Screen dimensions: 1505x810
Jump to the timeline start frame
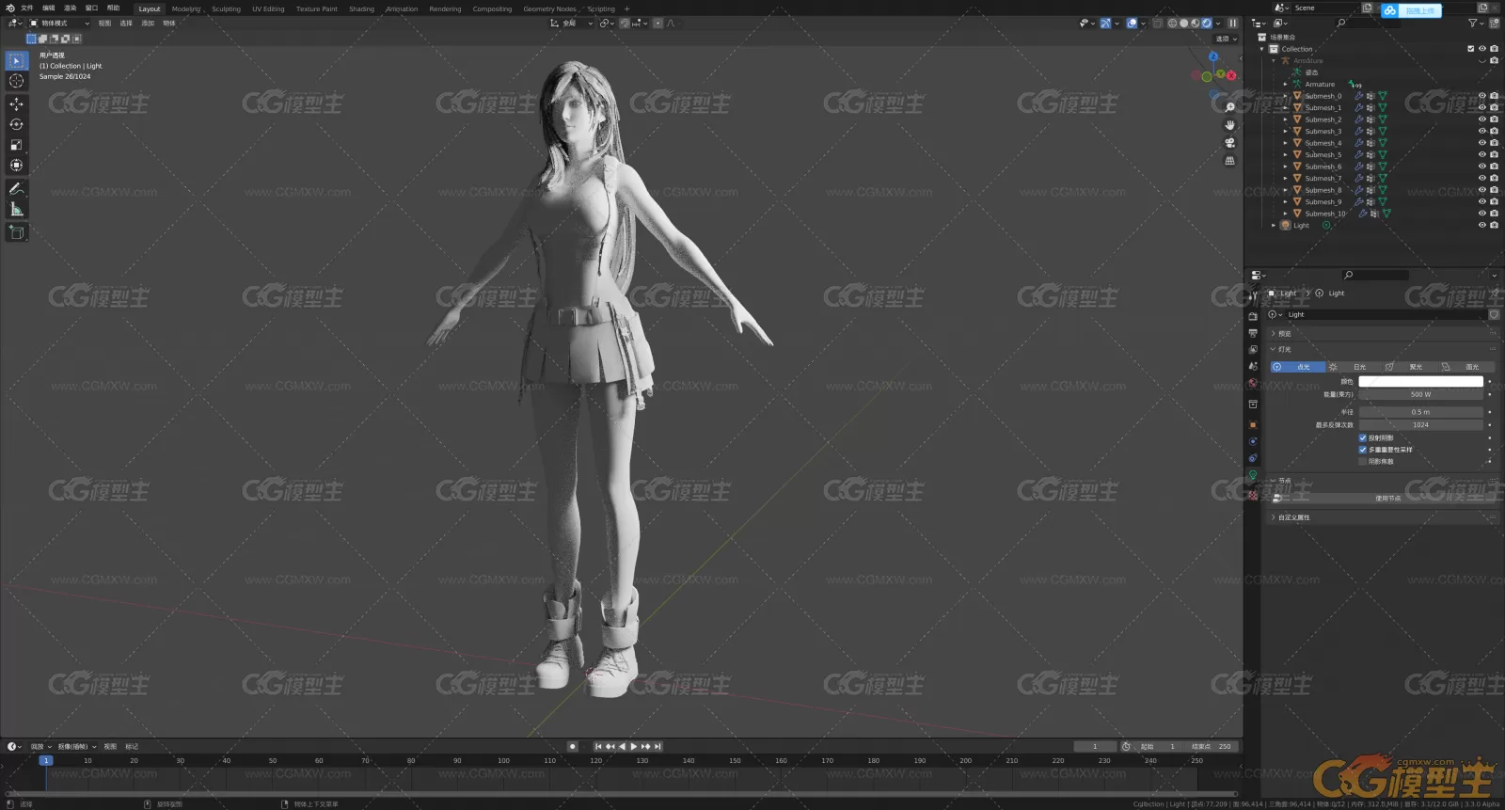pyautogui.click(x=598, y=746)
